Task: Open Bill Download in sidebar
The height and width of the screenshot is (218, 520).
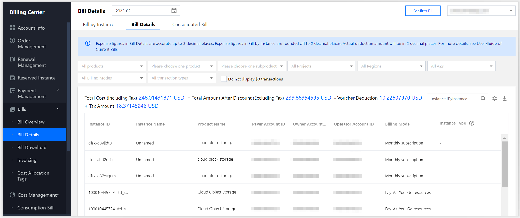Action: pyautogui.click(x=32, y=148)
